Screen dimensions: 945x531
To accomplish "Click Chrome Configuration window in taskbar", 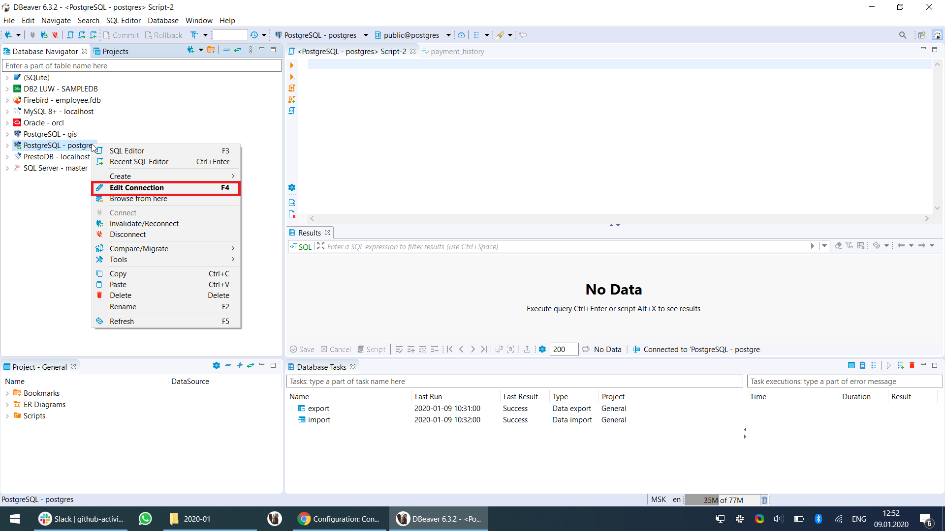I will click(x=340, y=519).
